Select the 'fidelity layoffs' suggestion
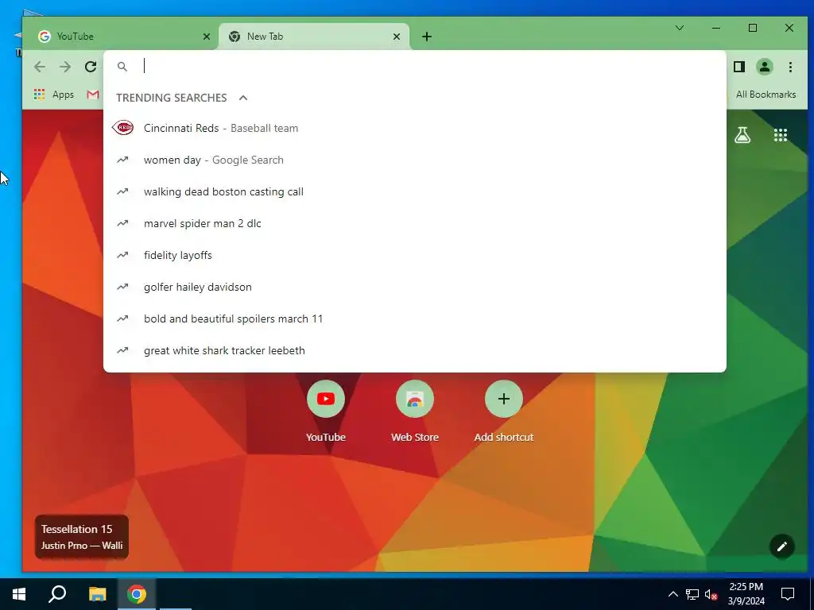814x610 pixels. coord(415,255)
